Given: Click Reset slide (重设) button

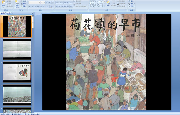Looking at the screenshot, I should [23, 4].
